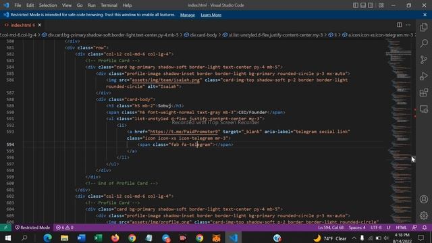Toggle the primary side bar layout
The width and height of the screenshot is (432, 243).
coord(356,5)
